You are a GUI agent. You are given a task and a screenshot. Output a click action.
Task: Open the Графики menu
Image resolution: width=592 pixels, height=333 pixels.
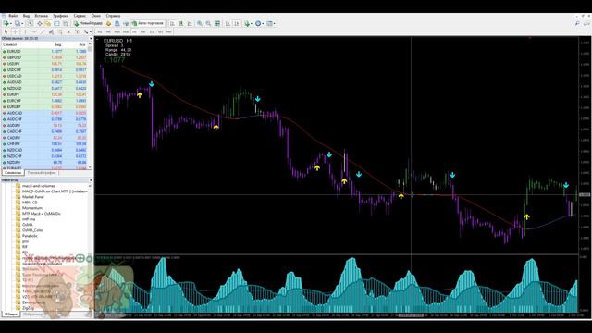click(60, 16)
